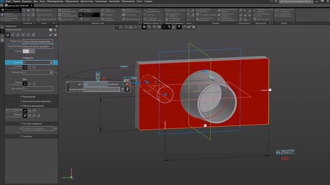The width and height of the screenshot is (330, 185).
Task: Select the first Объекты selection option
Action: click(25, 116)
